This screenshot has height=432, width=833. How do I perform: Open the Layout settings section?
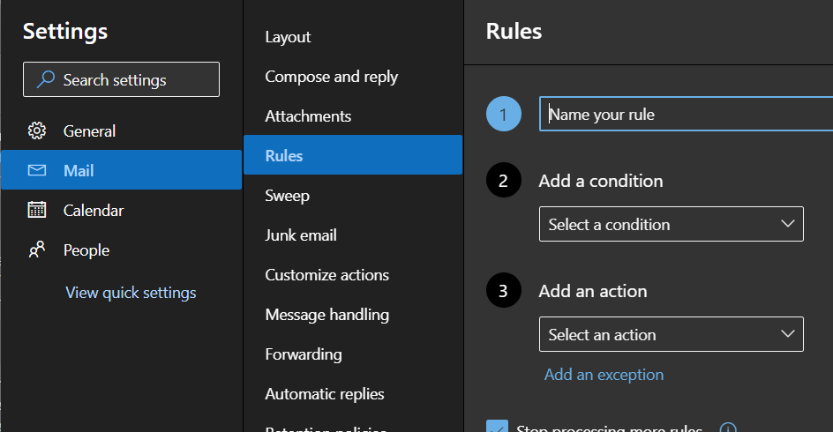[x=288, y=37]
